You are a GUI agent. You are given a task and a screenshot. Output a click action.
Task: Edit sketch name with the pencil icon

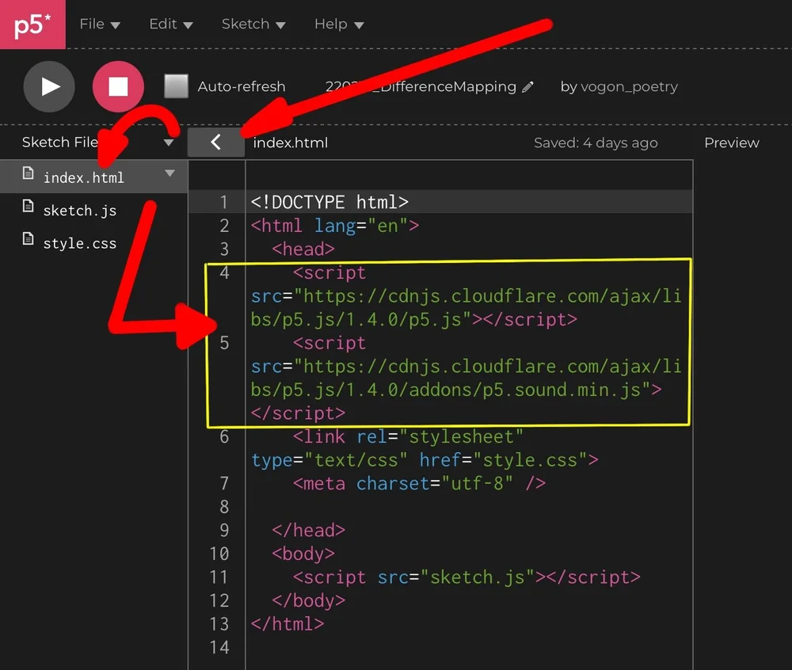click(527, 87)
